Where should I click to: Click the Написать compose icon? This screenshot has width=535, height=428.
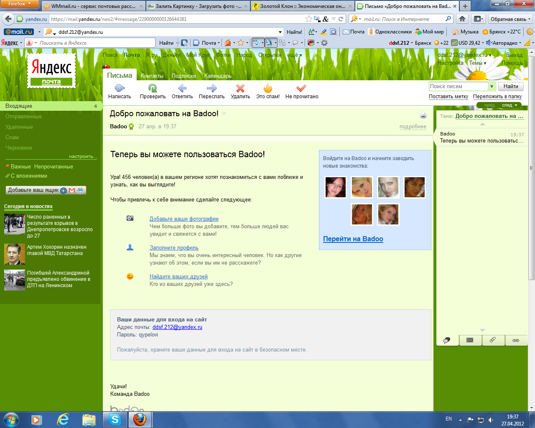coord(120,88)
